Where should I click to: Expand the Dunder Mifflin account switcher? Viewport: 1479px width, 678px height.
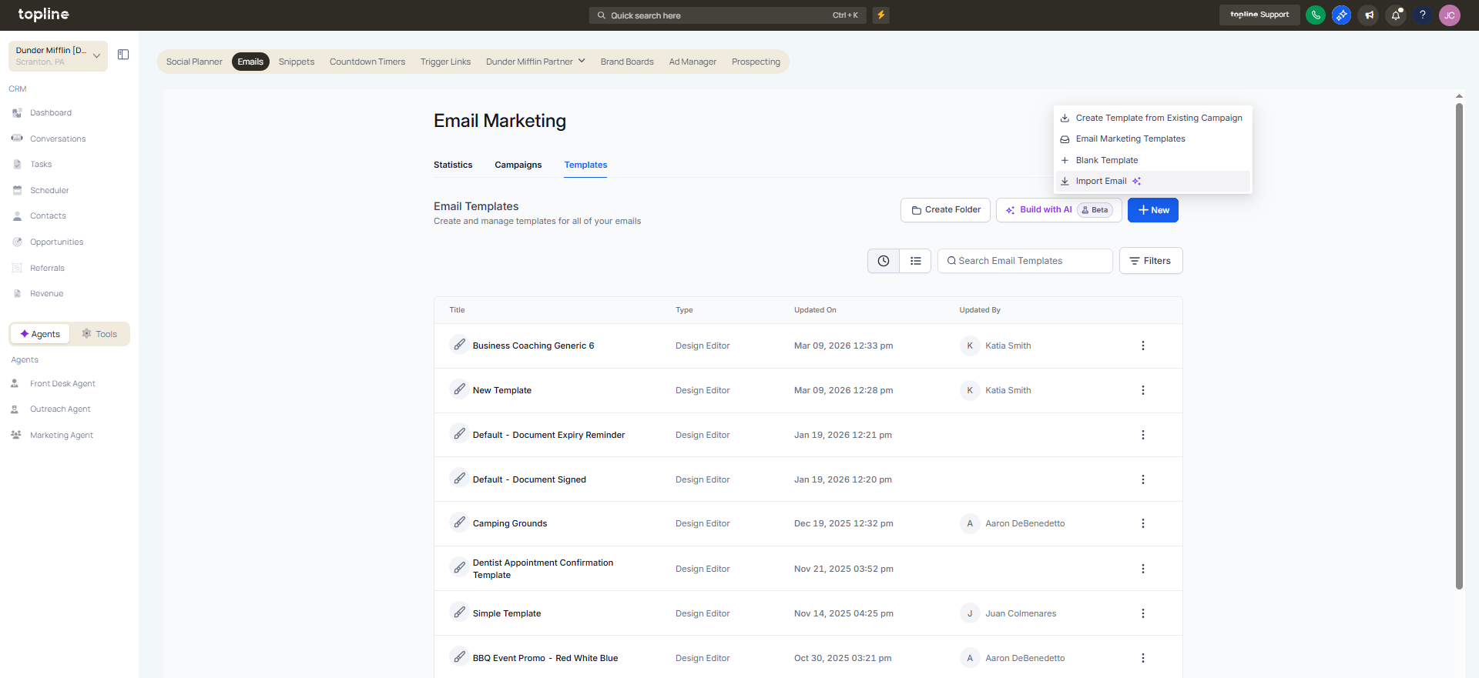pos(58,56)
